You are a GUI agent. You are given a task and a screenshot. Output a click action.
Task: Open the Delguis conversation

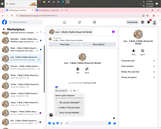click(22, 113)
